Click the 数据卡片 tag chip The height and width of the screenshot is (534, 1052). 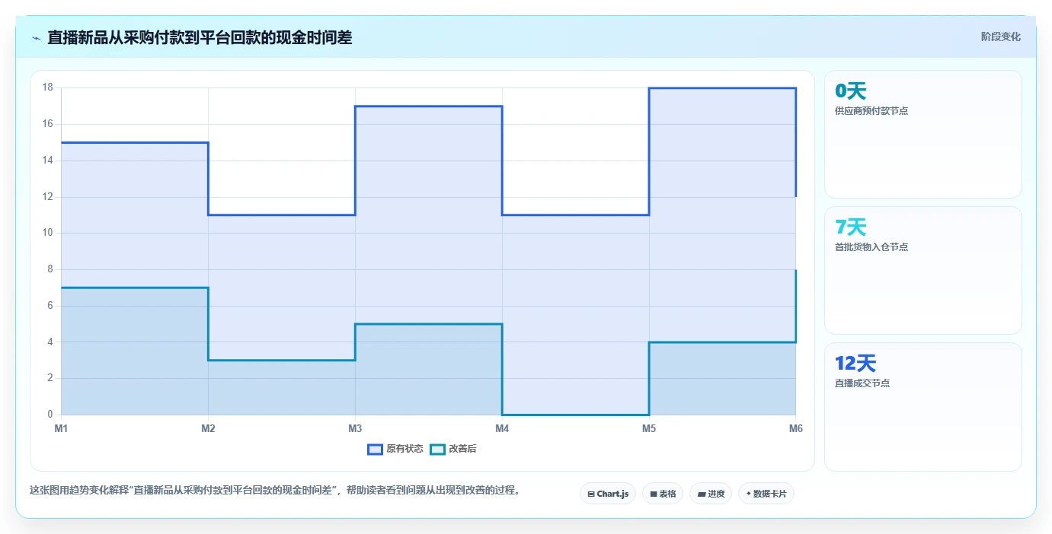click(x=766, y=494)
